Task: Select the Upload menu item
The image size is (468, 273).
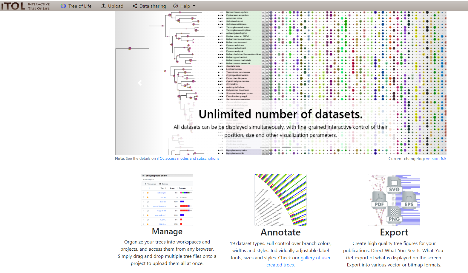Action: 115,6
